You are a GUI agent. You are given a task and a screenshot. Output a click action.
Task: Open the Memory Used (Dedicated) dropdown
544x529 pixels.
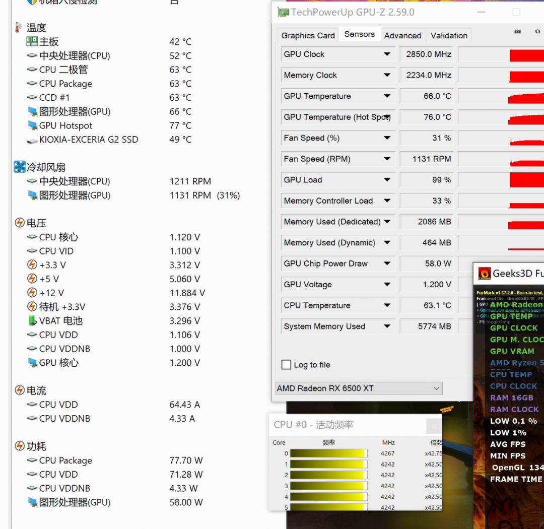[387, 222]
